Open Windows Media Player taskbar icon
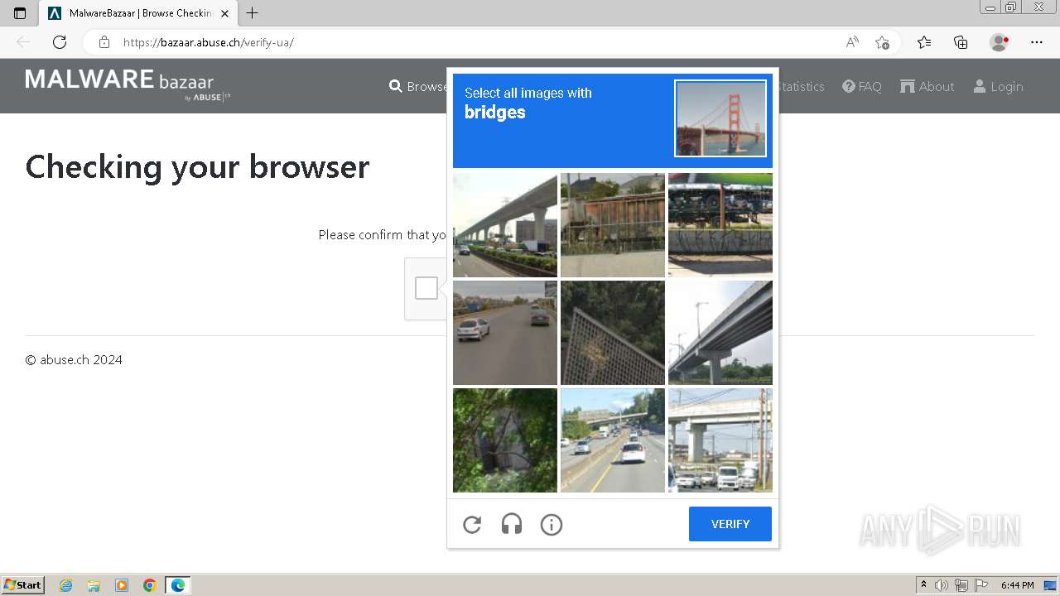The image size is (1060, 596). pos(122,585)
